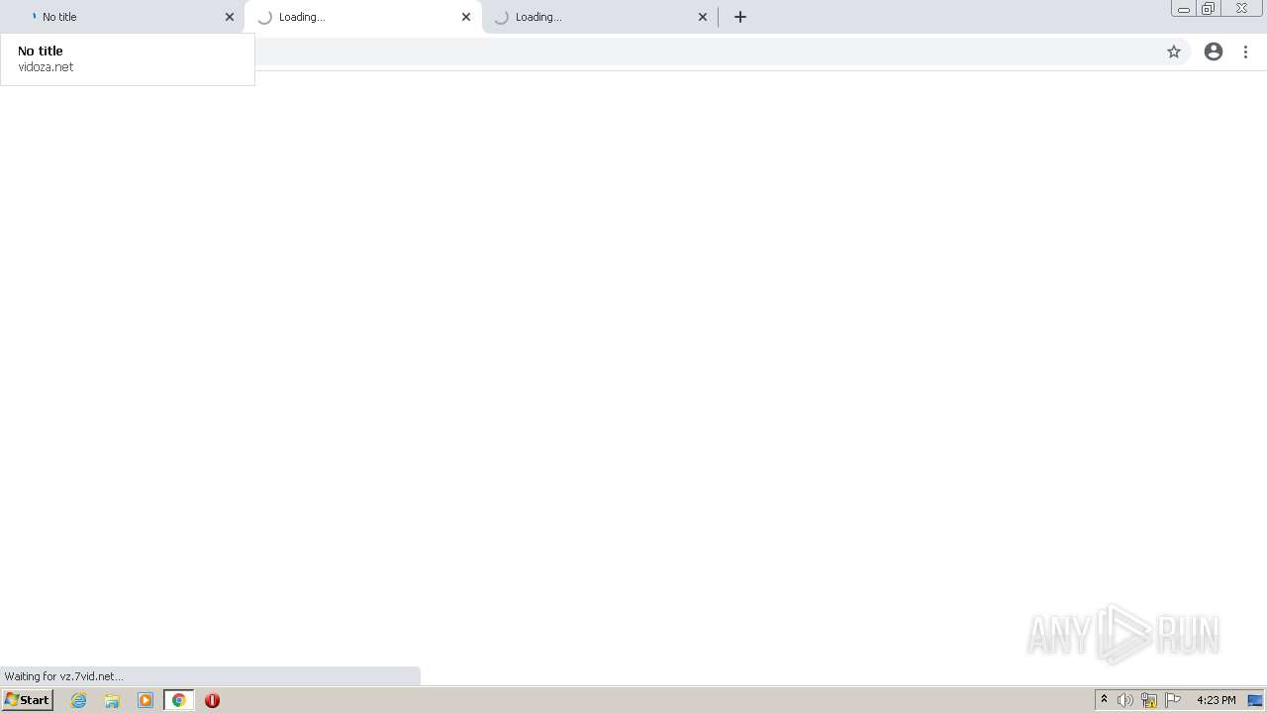Select the Chrome taskbar button
The height and width of the screenshot is (713, 1267).
click(179, 700)
